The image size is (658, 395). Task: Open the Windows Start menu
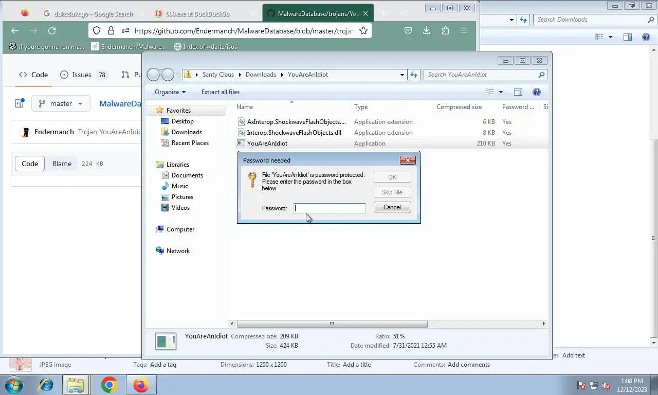(x=14, y=385)
